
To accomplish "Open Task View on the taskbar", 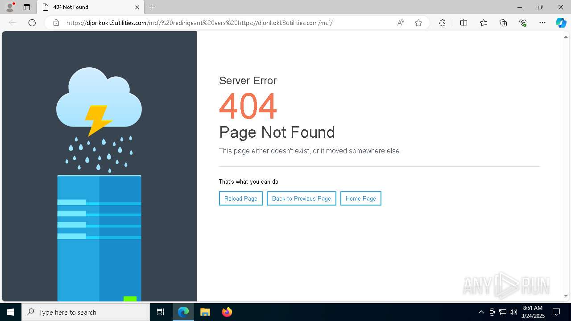I will [x=161, y=312].
